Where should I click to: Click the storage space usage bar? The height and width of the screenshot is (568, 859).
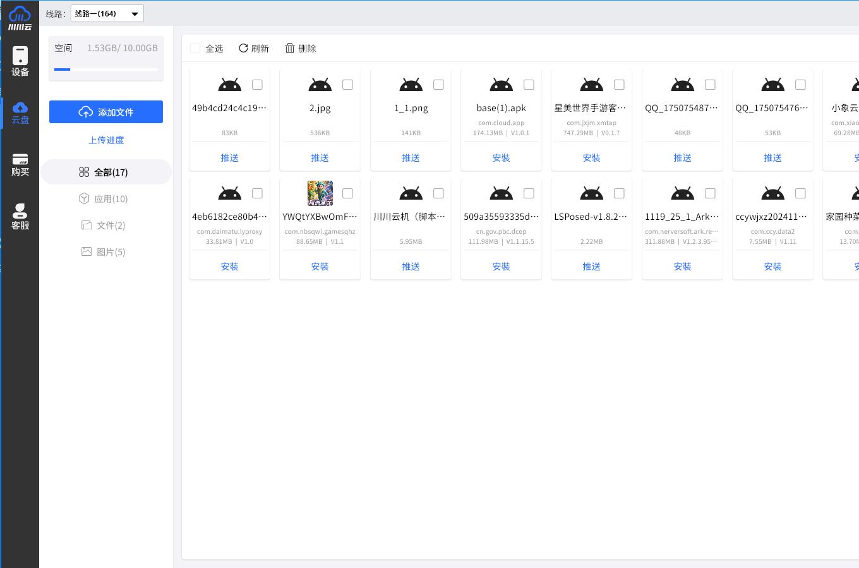(x=106, y=69)
